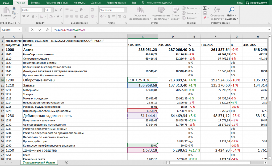The width and height of the screenshot is (272, 166).
Task: Switch to the Формулы tab
Action: (79, 3)
